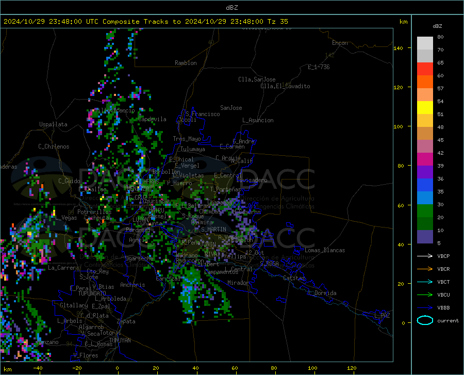Click the 'Potrerillos' map label

click(x=94, y=212)
